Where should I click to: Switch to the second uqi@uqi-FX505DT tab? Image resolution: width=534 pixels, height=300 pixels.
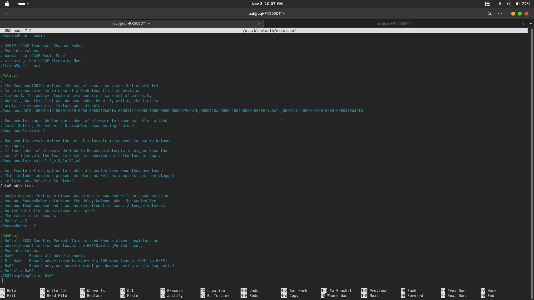[395, 24]
